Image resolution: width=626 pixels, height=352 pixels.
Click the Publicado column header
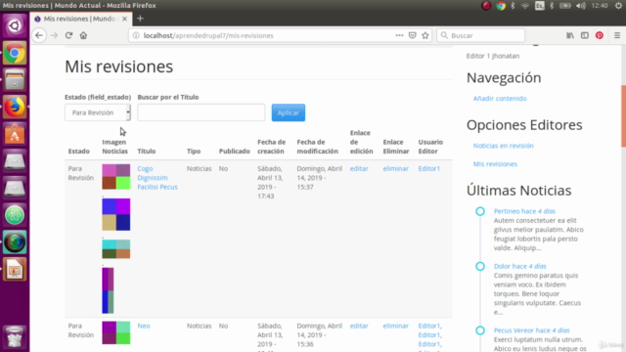click(x=235, y=151)
